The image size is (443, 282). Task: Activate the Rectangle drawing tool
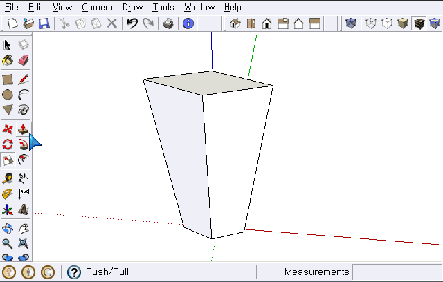[x=8, y=79]
